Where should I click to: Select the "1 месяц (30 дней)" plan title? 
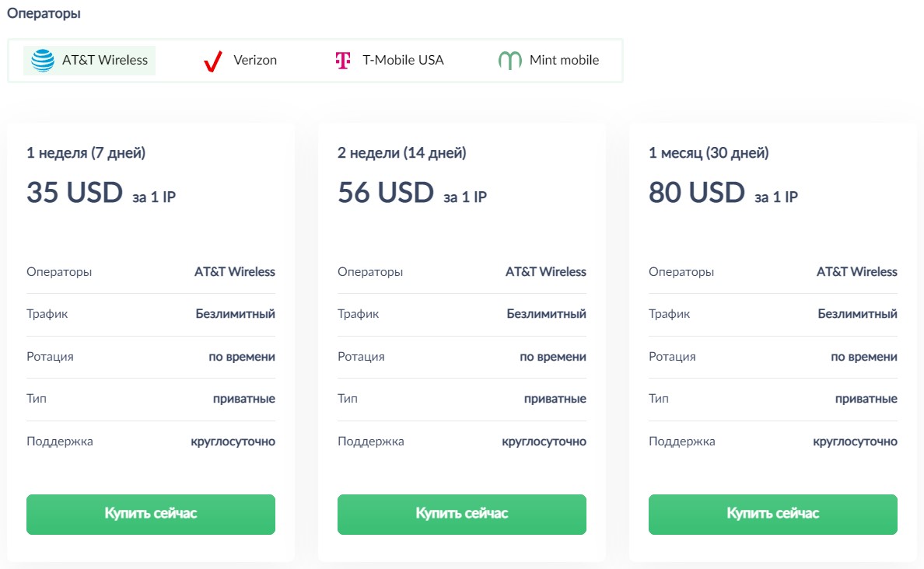709,153
